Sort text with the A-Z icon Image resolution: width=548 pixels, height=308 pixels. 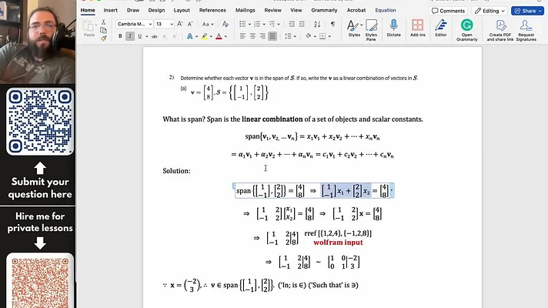click(x=317, y=24)
